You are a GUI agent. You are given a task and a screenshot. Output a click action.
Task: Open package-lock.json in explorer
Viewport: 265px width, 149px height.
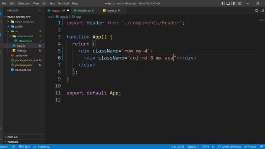pyautogui.click(x=26, y=60)
